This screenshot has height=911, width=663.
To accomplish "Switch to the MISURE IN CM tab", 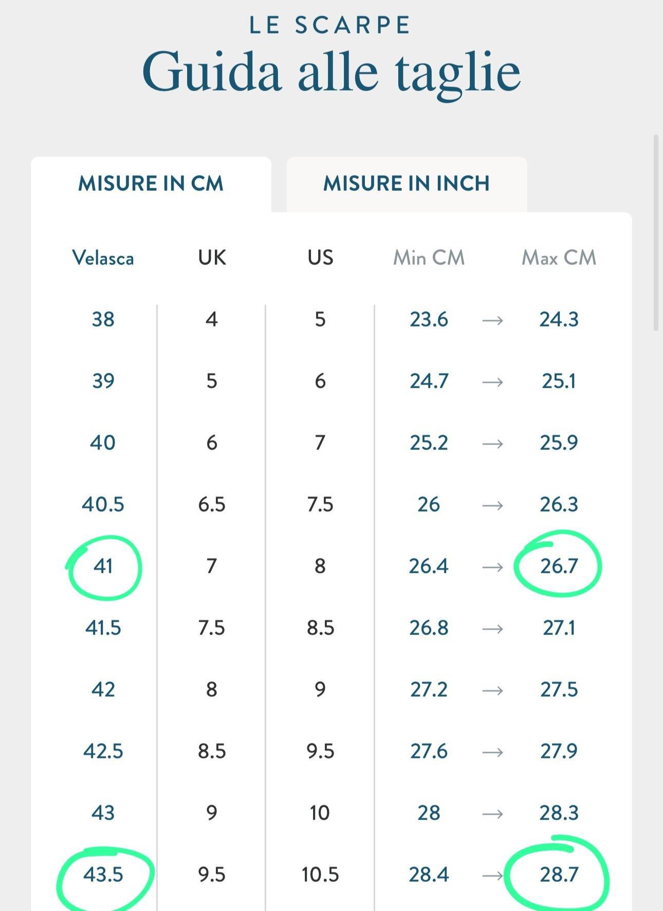I will pos(151,184).
